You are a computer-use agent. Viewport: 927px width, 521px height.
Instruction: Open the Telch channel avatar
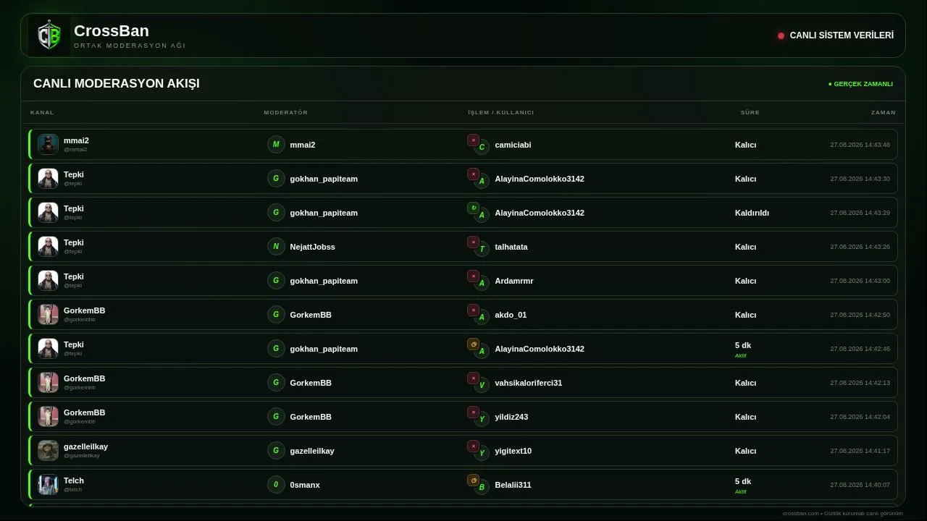click(48, 484)
